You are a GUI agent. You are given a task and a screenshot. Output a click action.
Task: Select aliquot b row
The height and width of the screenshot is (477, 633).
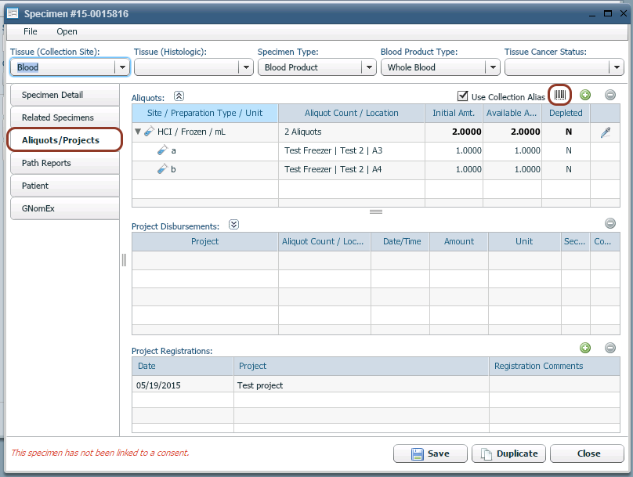[376, 169]
